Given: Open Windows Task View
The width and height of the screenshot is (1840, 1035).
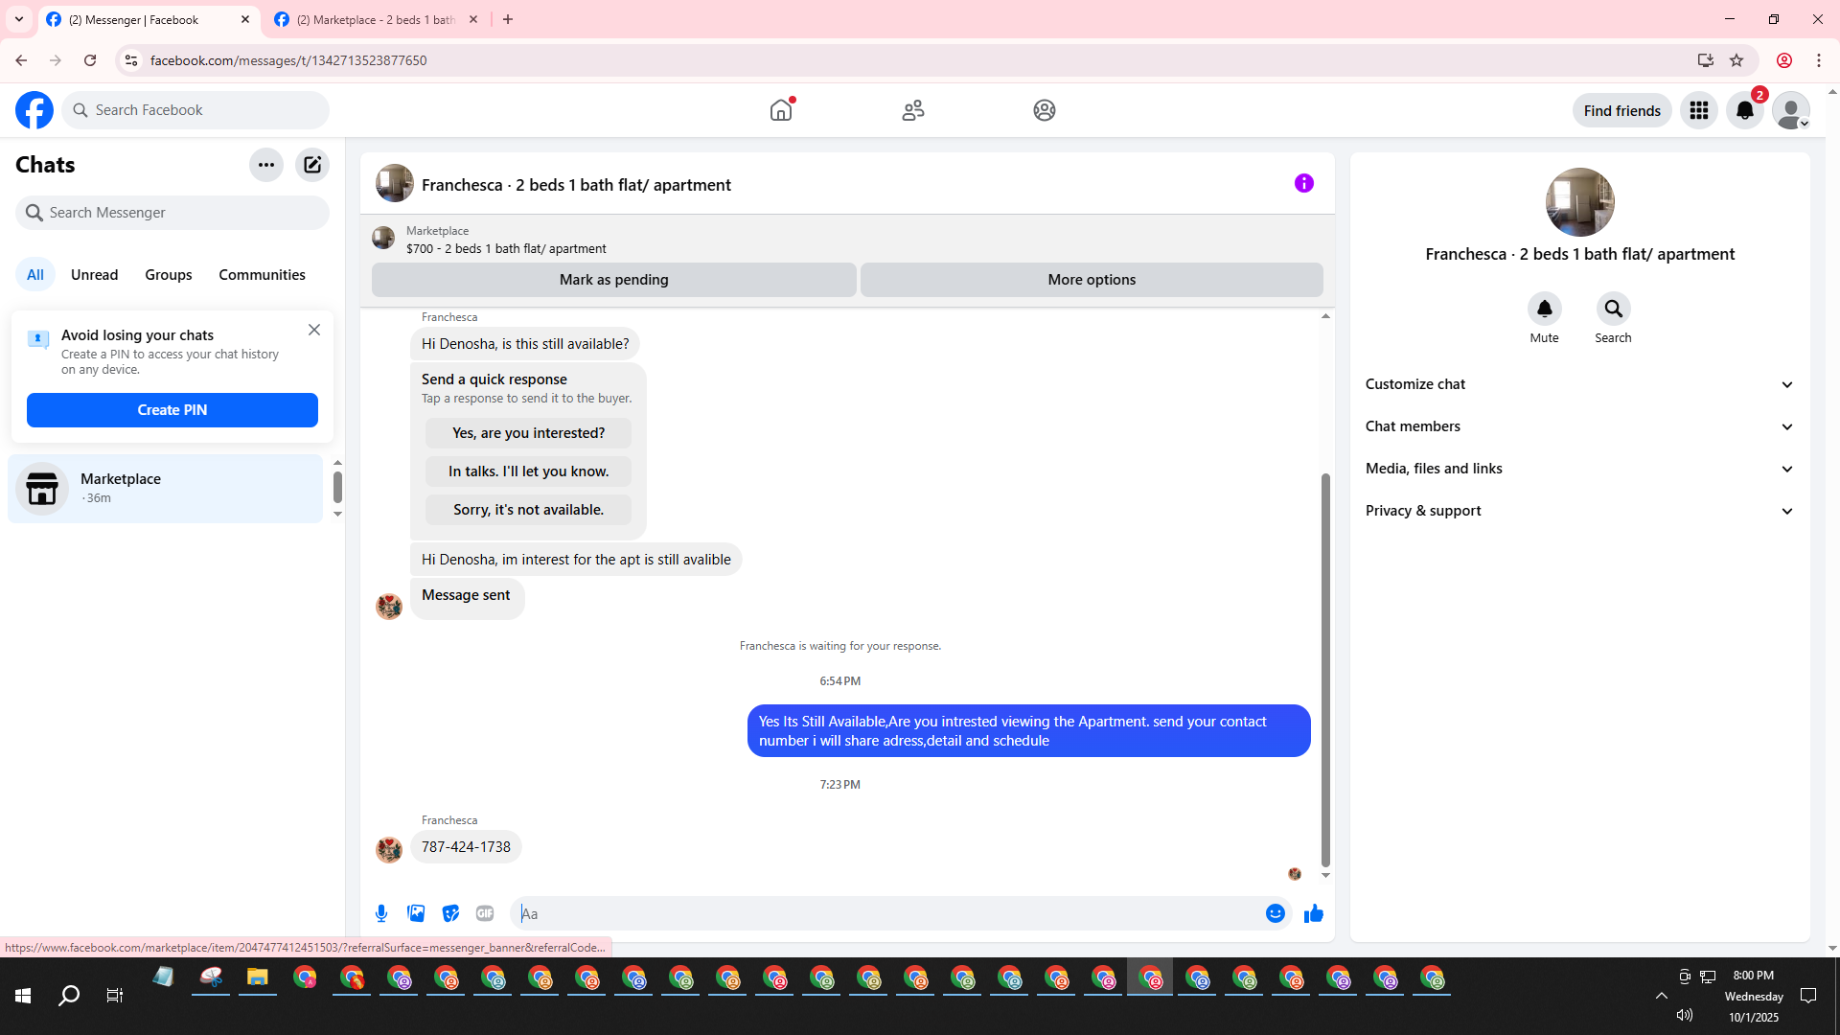Looking at the screenshot, I should 115,996.
